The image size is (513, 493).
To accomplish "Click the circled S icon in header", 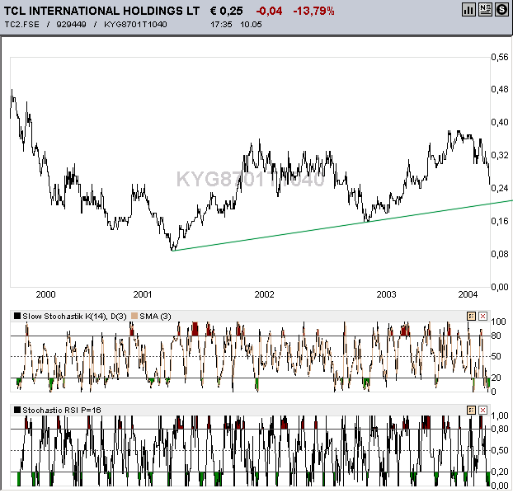I will click(501, 10).
